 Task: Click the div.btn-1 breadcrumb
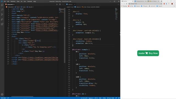[x=30, y=7]
